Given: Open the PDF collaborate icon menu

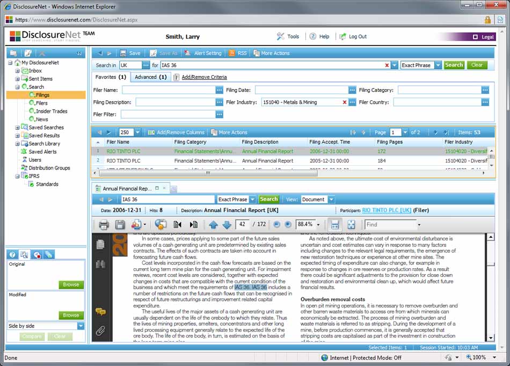Looking at the screenshot, I should (x=139, y=225).
